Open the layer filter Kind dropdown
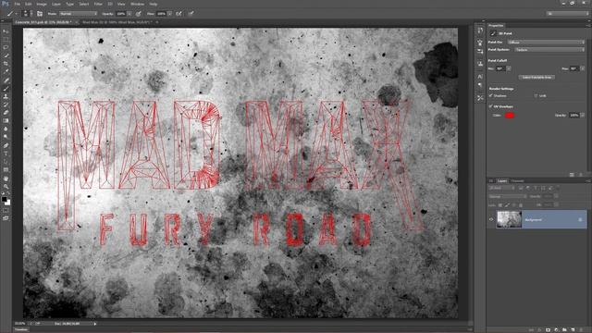This screenshot has width=592, height=333. (502, 188)
